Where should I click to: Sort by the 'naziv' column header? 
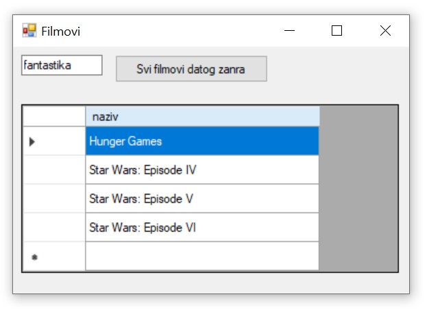tap(202, 117)
